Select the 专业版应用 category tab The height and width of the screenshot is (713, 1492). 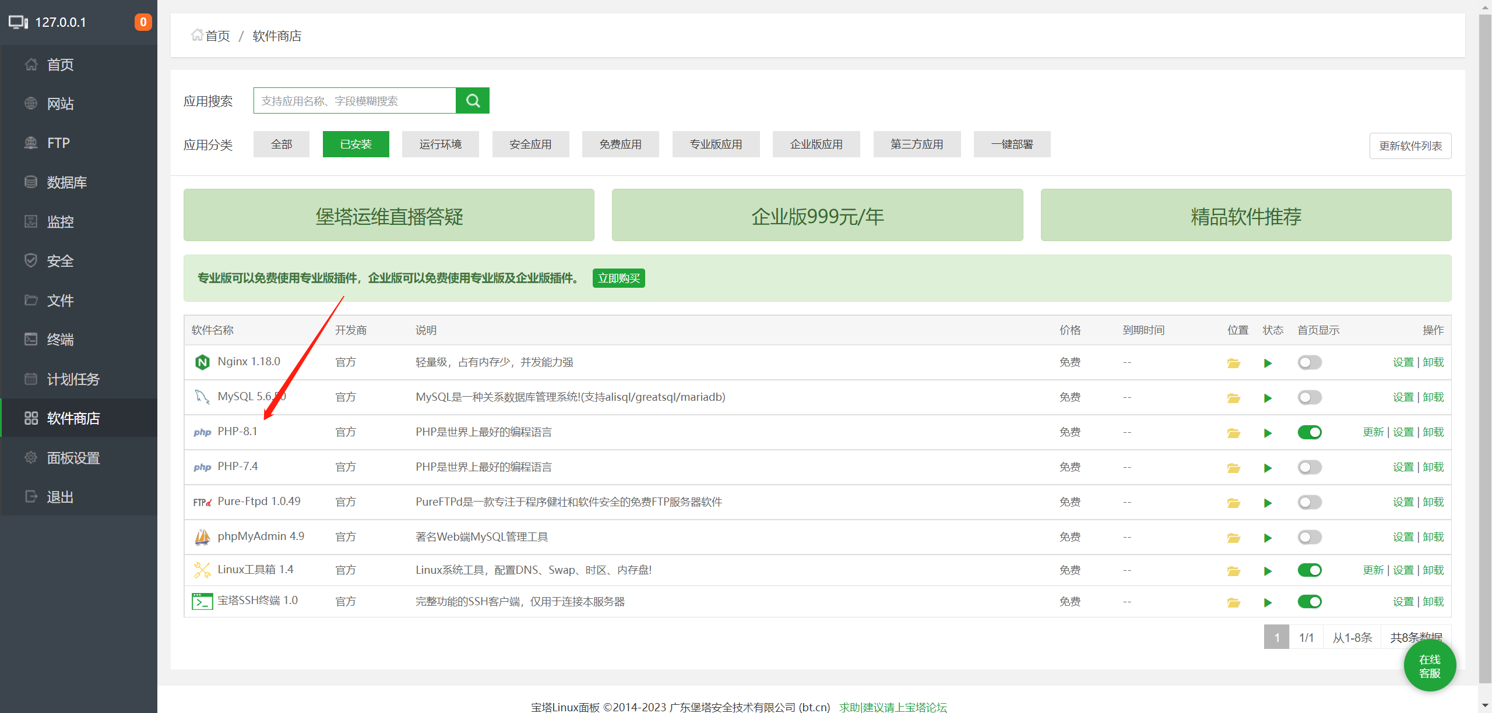point(716,144)
